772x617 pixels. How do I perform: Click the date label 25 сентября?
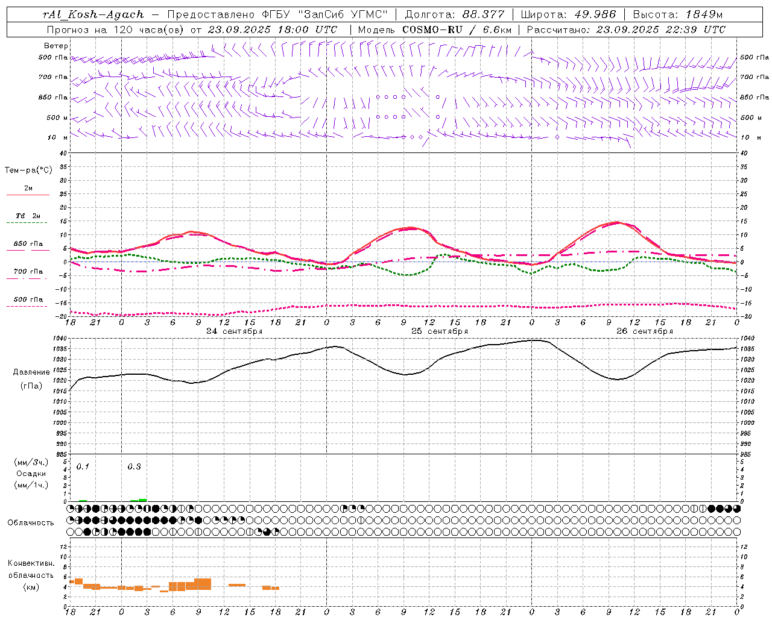click(439, 331)
